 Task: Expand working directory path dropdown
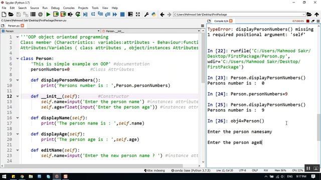click(x=303, y=14)
